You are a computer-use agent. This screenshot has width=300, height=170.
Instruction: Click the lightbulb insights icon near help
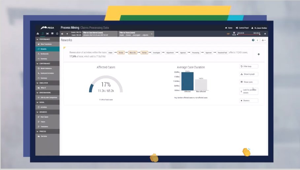pyautogui.click(x=257, y=40)
